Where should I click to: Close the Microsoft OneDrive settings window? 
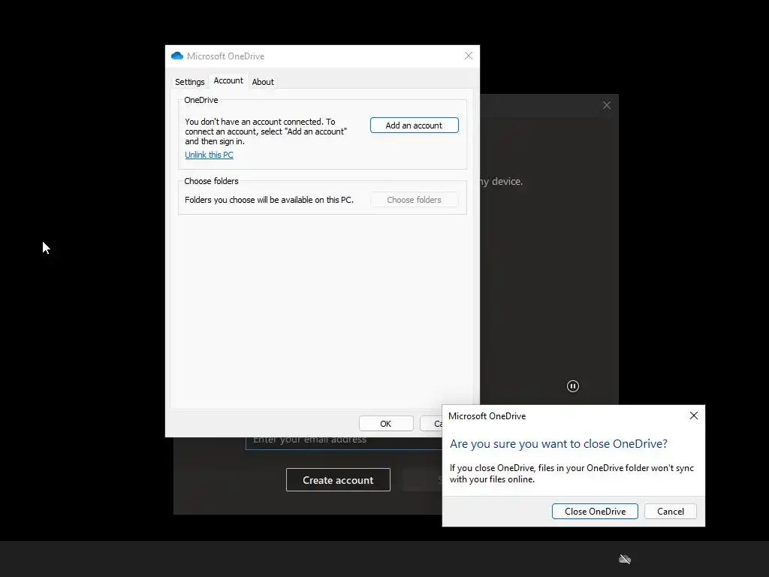[469, 56]
